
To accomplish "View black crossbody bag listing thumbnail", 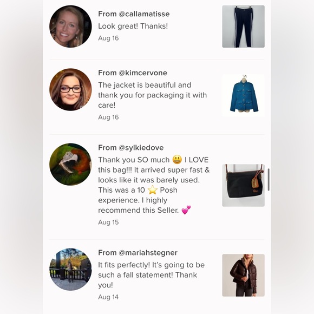I will tap(243, 185).
